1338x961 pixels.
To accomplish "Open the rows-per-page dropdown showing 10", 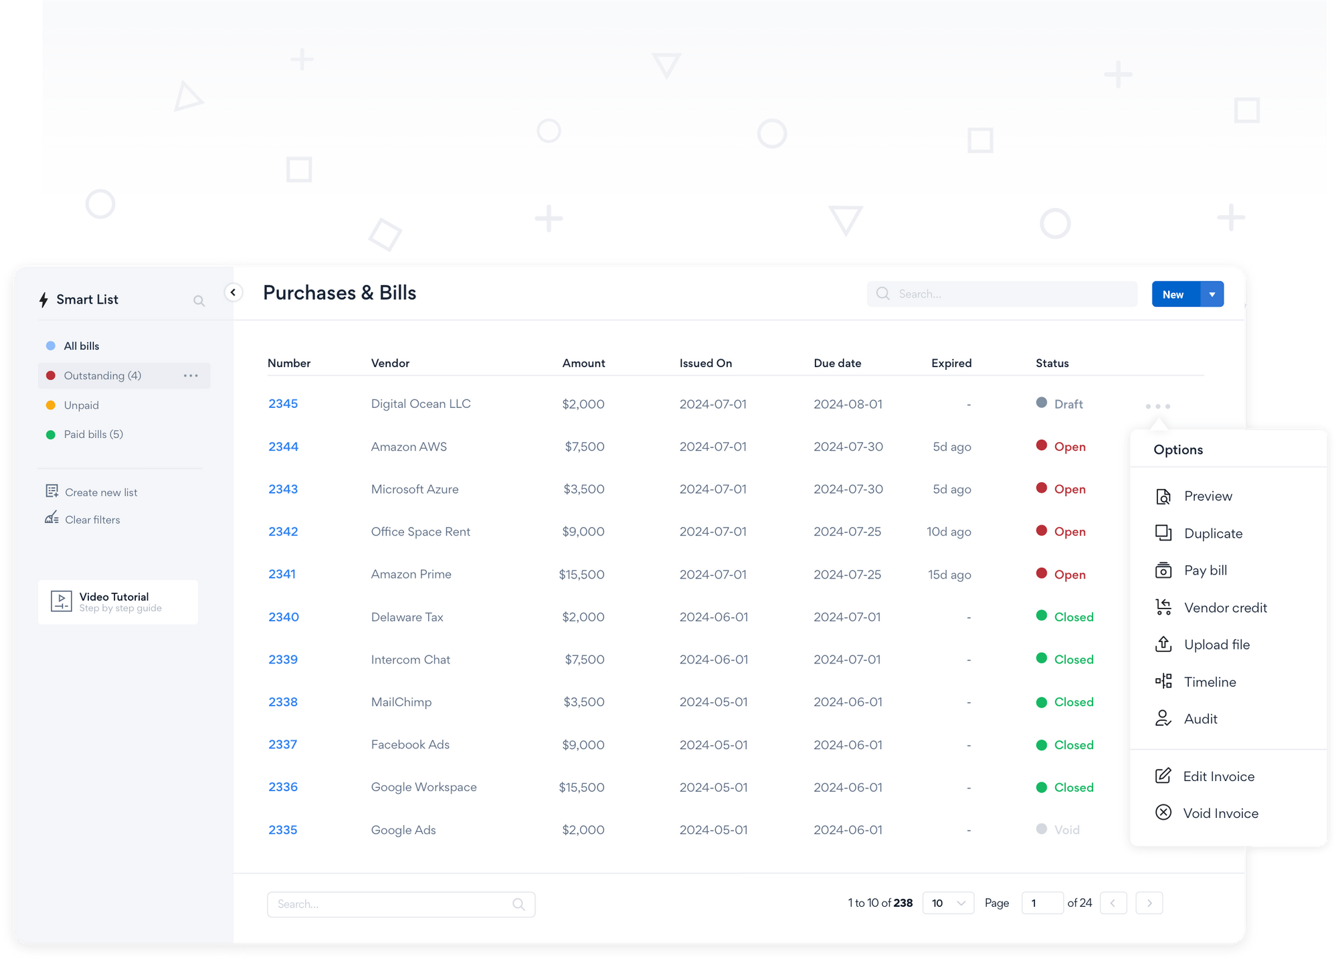I will [947, 903].
